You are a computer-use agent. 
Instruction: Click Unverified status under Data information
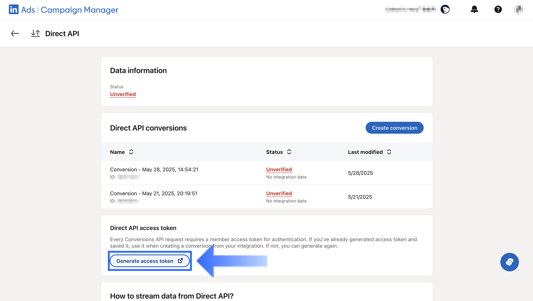[123, 94]
